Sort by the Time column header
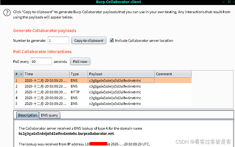 [46, 74]
